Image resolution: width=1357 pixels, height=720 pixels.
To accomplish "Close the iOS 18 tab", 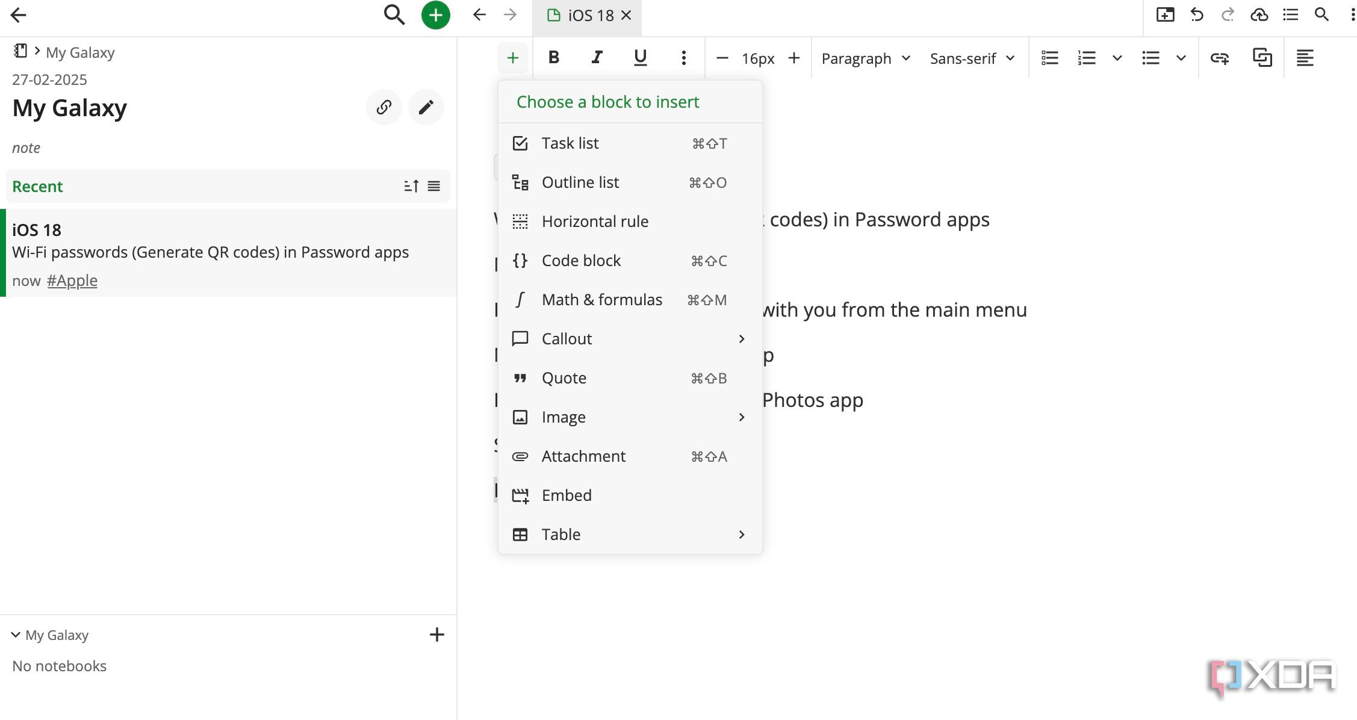I will click(627, 15).
